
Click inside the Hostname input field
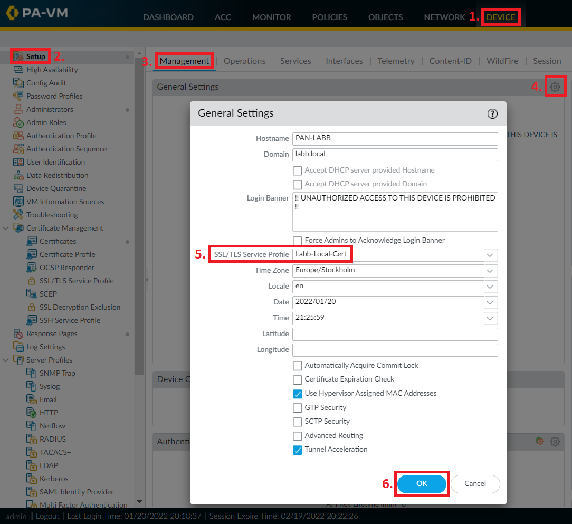(395, 138)
